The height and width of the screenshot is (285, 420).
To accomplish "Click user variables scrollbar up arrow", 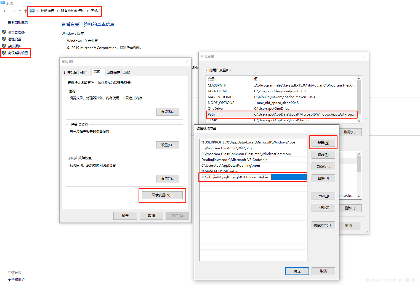I will click(359, 79).
